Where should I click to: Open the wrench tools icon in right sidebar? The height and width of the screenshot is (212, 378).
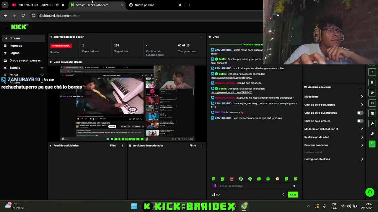[372, 123]
